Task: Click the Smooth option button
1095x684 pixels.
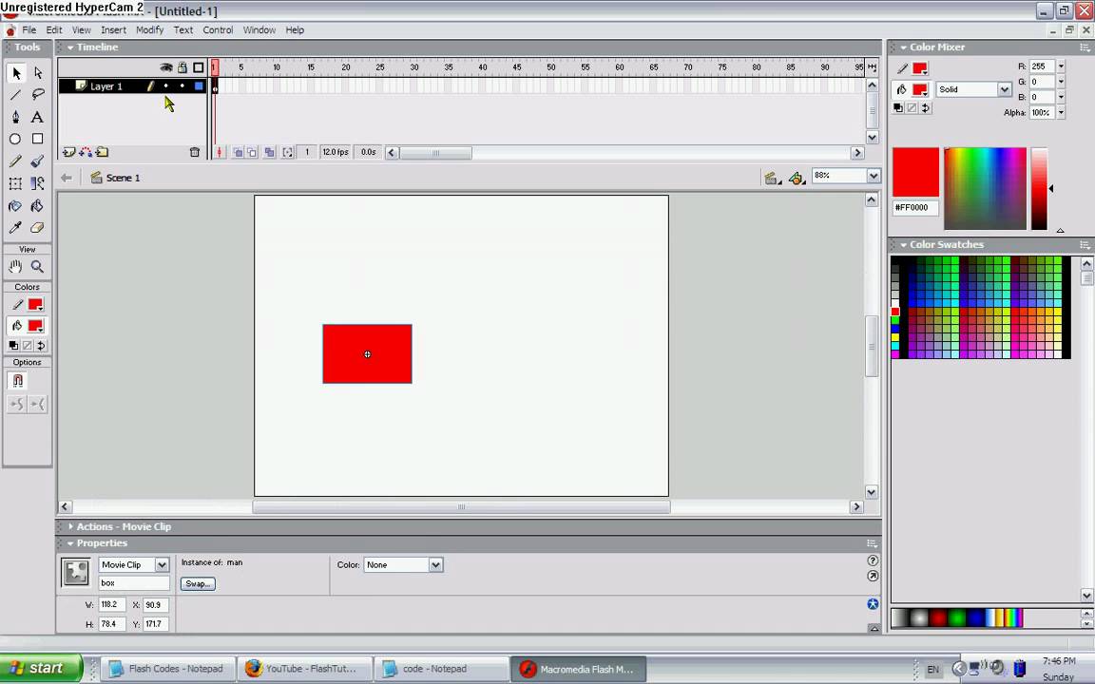Action: [x=17, y=404]
